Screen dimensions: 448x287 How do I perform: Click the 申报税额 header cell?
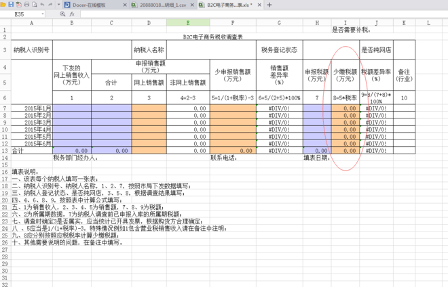click(x=317, y=75)
